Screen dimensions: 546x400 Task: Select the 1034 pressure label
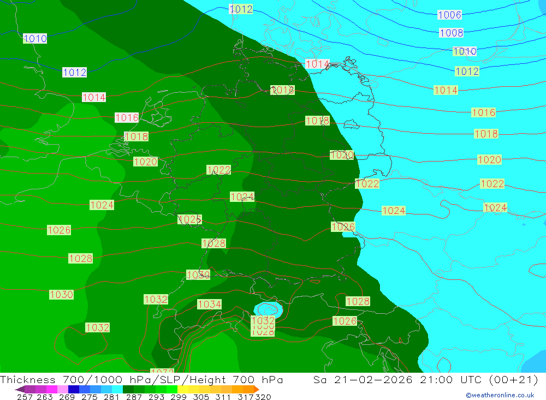pyautogui.click(x=209, y=305)
